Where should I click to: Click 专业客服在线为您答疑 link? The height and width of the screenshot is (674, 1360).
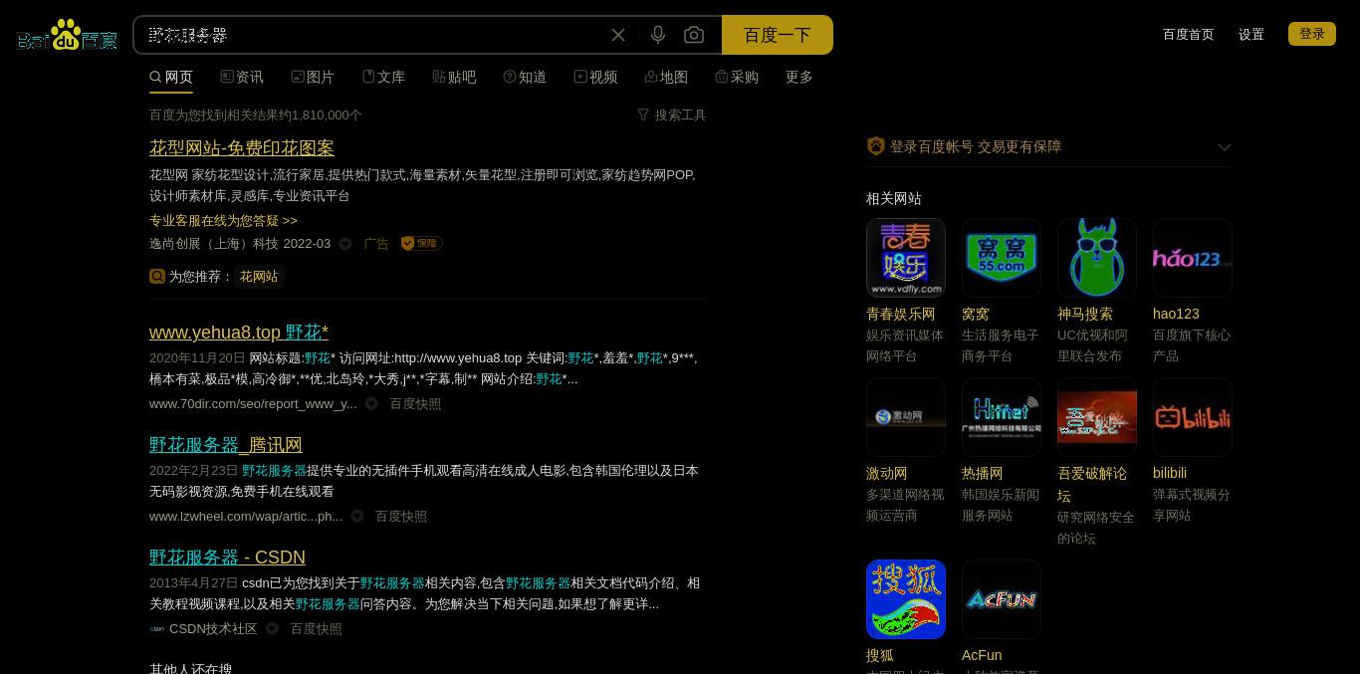point(223,221)
